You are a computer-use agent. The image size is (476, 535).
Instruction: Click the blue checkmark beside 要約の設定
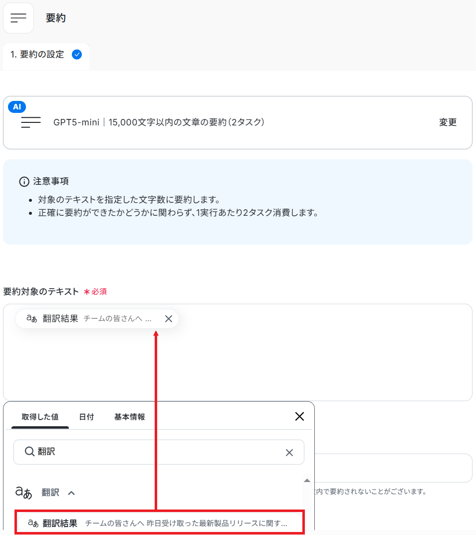point(77,54)
